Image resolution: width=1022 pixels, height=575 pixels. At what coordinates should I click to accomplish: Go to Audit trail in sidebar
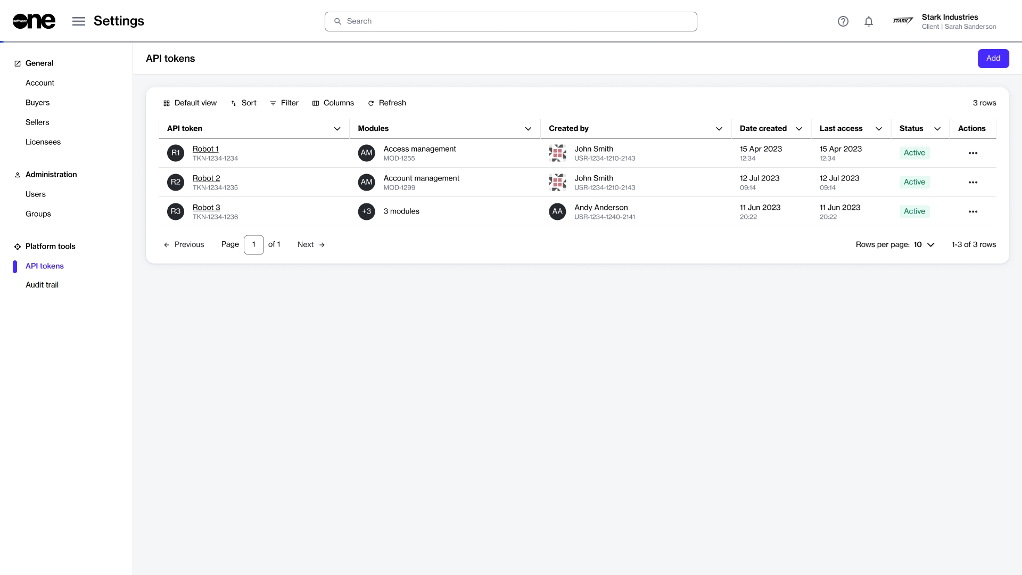(x=42, y=285)
